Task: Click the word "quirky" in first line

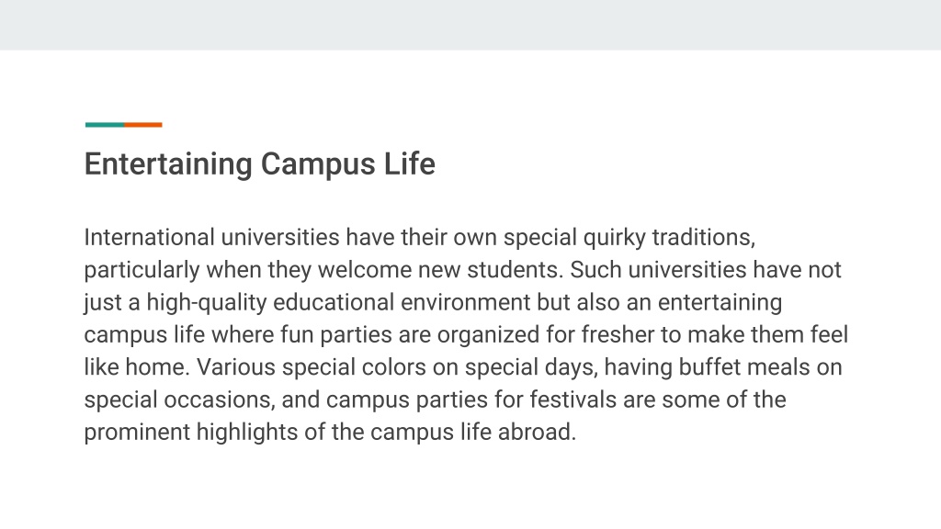Action: 615,239
